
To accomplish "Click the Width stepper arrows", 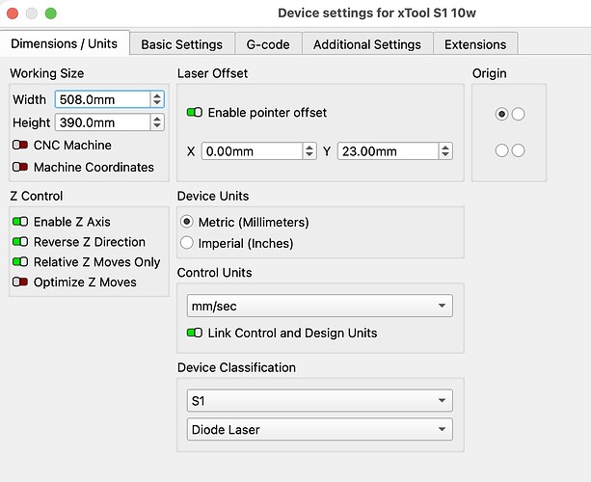I will tap(157, 99).
